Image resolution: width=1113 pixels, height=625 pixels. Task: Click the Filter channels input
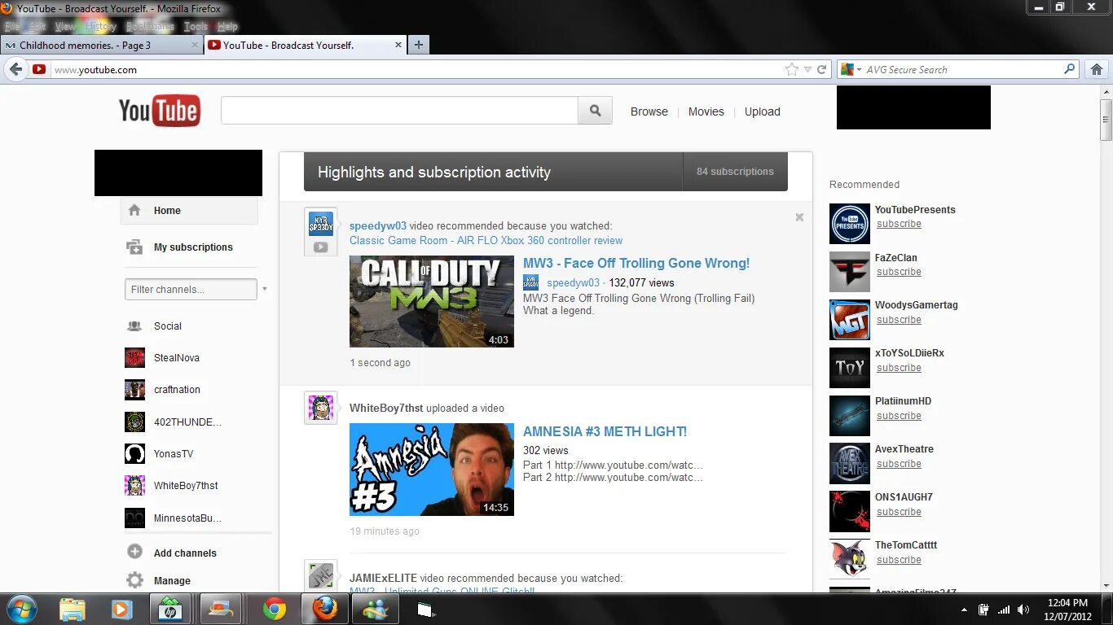click(191, 289)
